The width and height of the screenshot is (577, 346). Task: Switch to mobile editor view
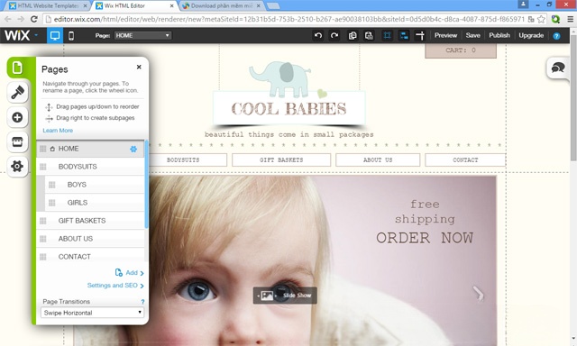71,36
